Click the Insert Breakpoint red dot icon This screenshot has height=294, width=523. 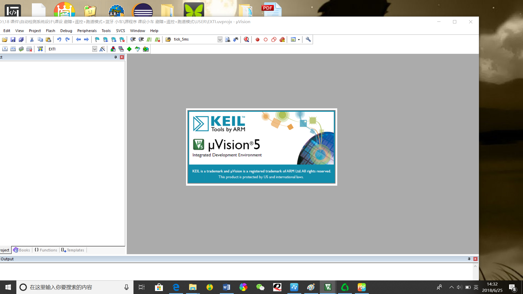point(257,39)
